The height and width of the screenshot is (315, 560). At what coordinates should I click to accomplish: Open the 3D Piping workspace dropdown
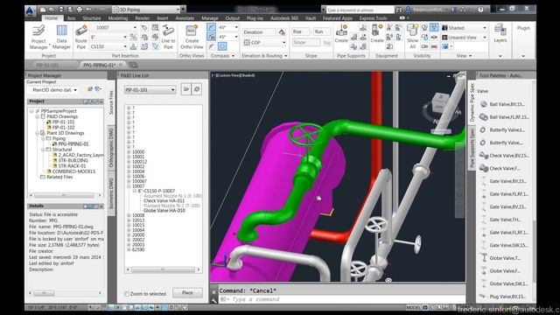[178, 10]
